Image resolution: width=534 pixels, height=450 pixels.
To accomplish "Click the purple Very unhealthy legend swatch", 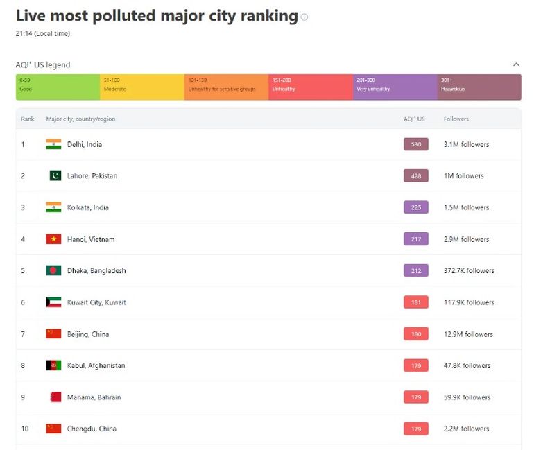I will pos(395,87).
